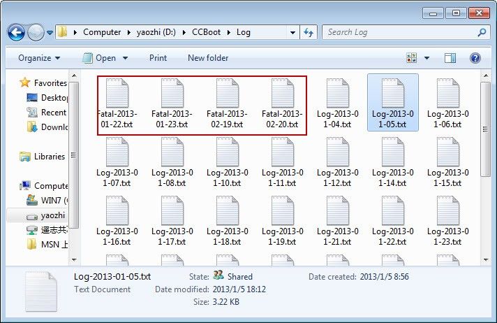Screen dimensions: 497x323
Task: Expand the Organize dropdown menu
Action: click(39, 58)
